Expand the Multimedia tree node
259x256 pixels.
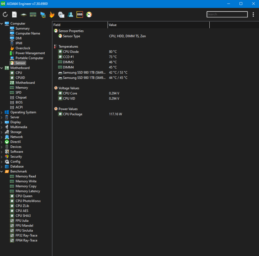tap(2, 127)
